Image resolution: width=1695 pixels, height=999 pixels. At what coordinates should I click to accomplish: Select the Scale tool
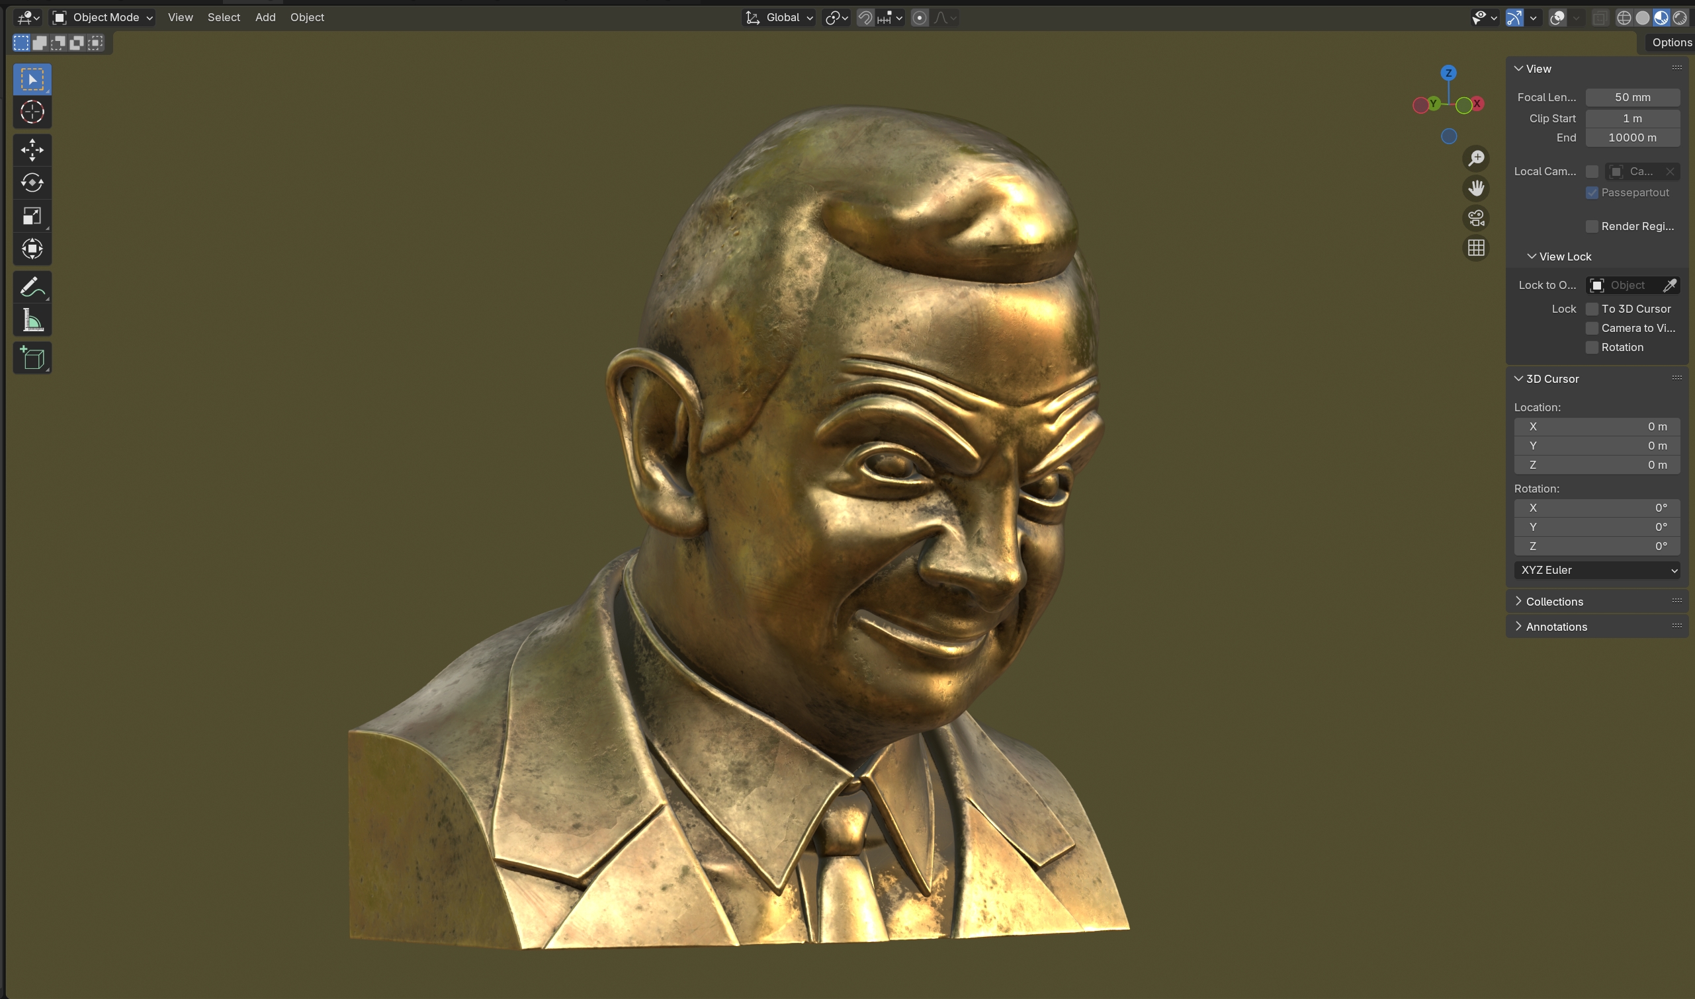pyautogui.click(x=32, y=216)
